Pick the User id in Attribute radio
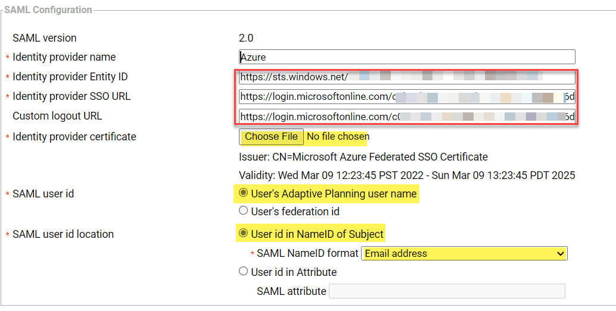Viewport: 616px width, 311px height. point(243,272)
